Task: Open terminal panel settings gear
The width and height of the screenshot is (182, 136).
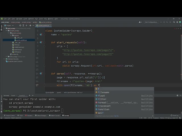Action: (x=177, y=95)
